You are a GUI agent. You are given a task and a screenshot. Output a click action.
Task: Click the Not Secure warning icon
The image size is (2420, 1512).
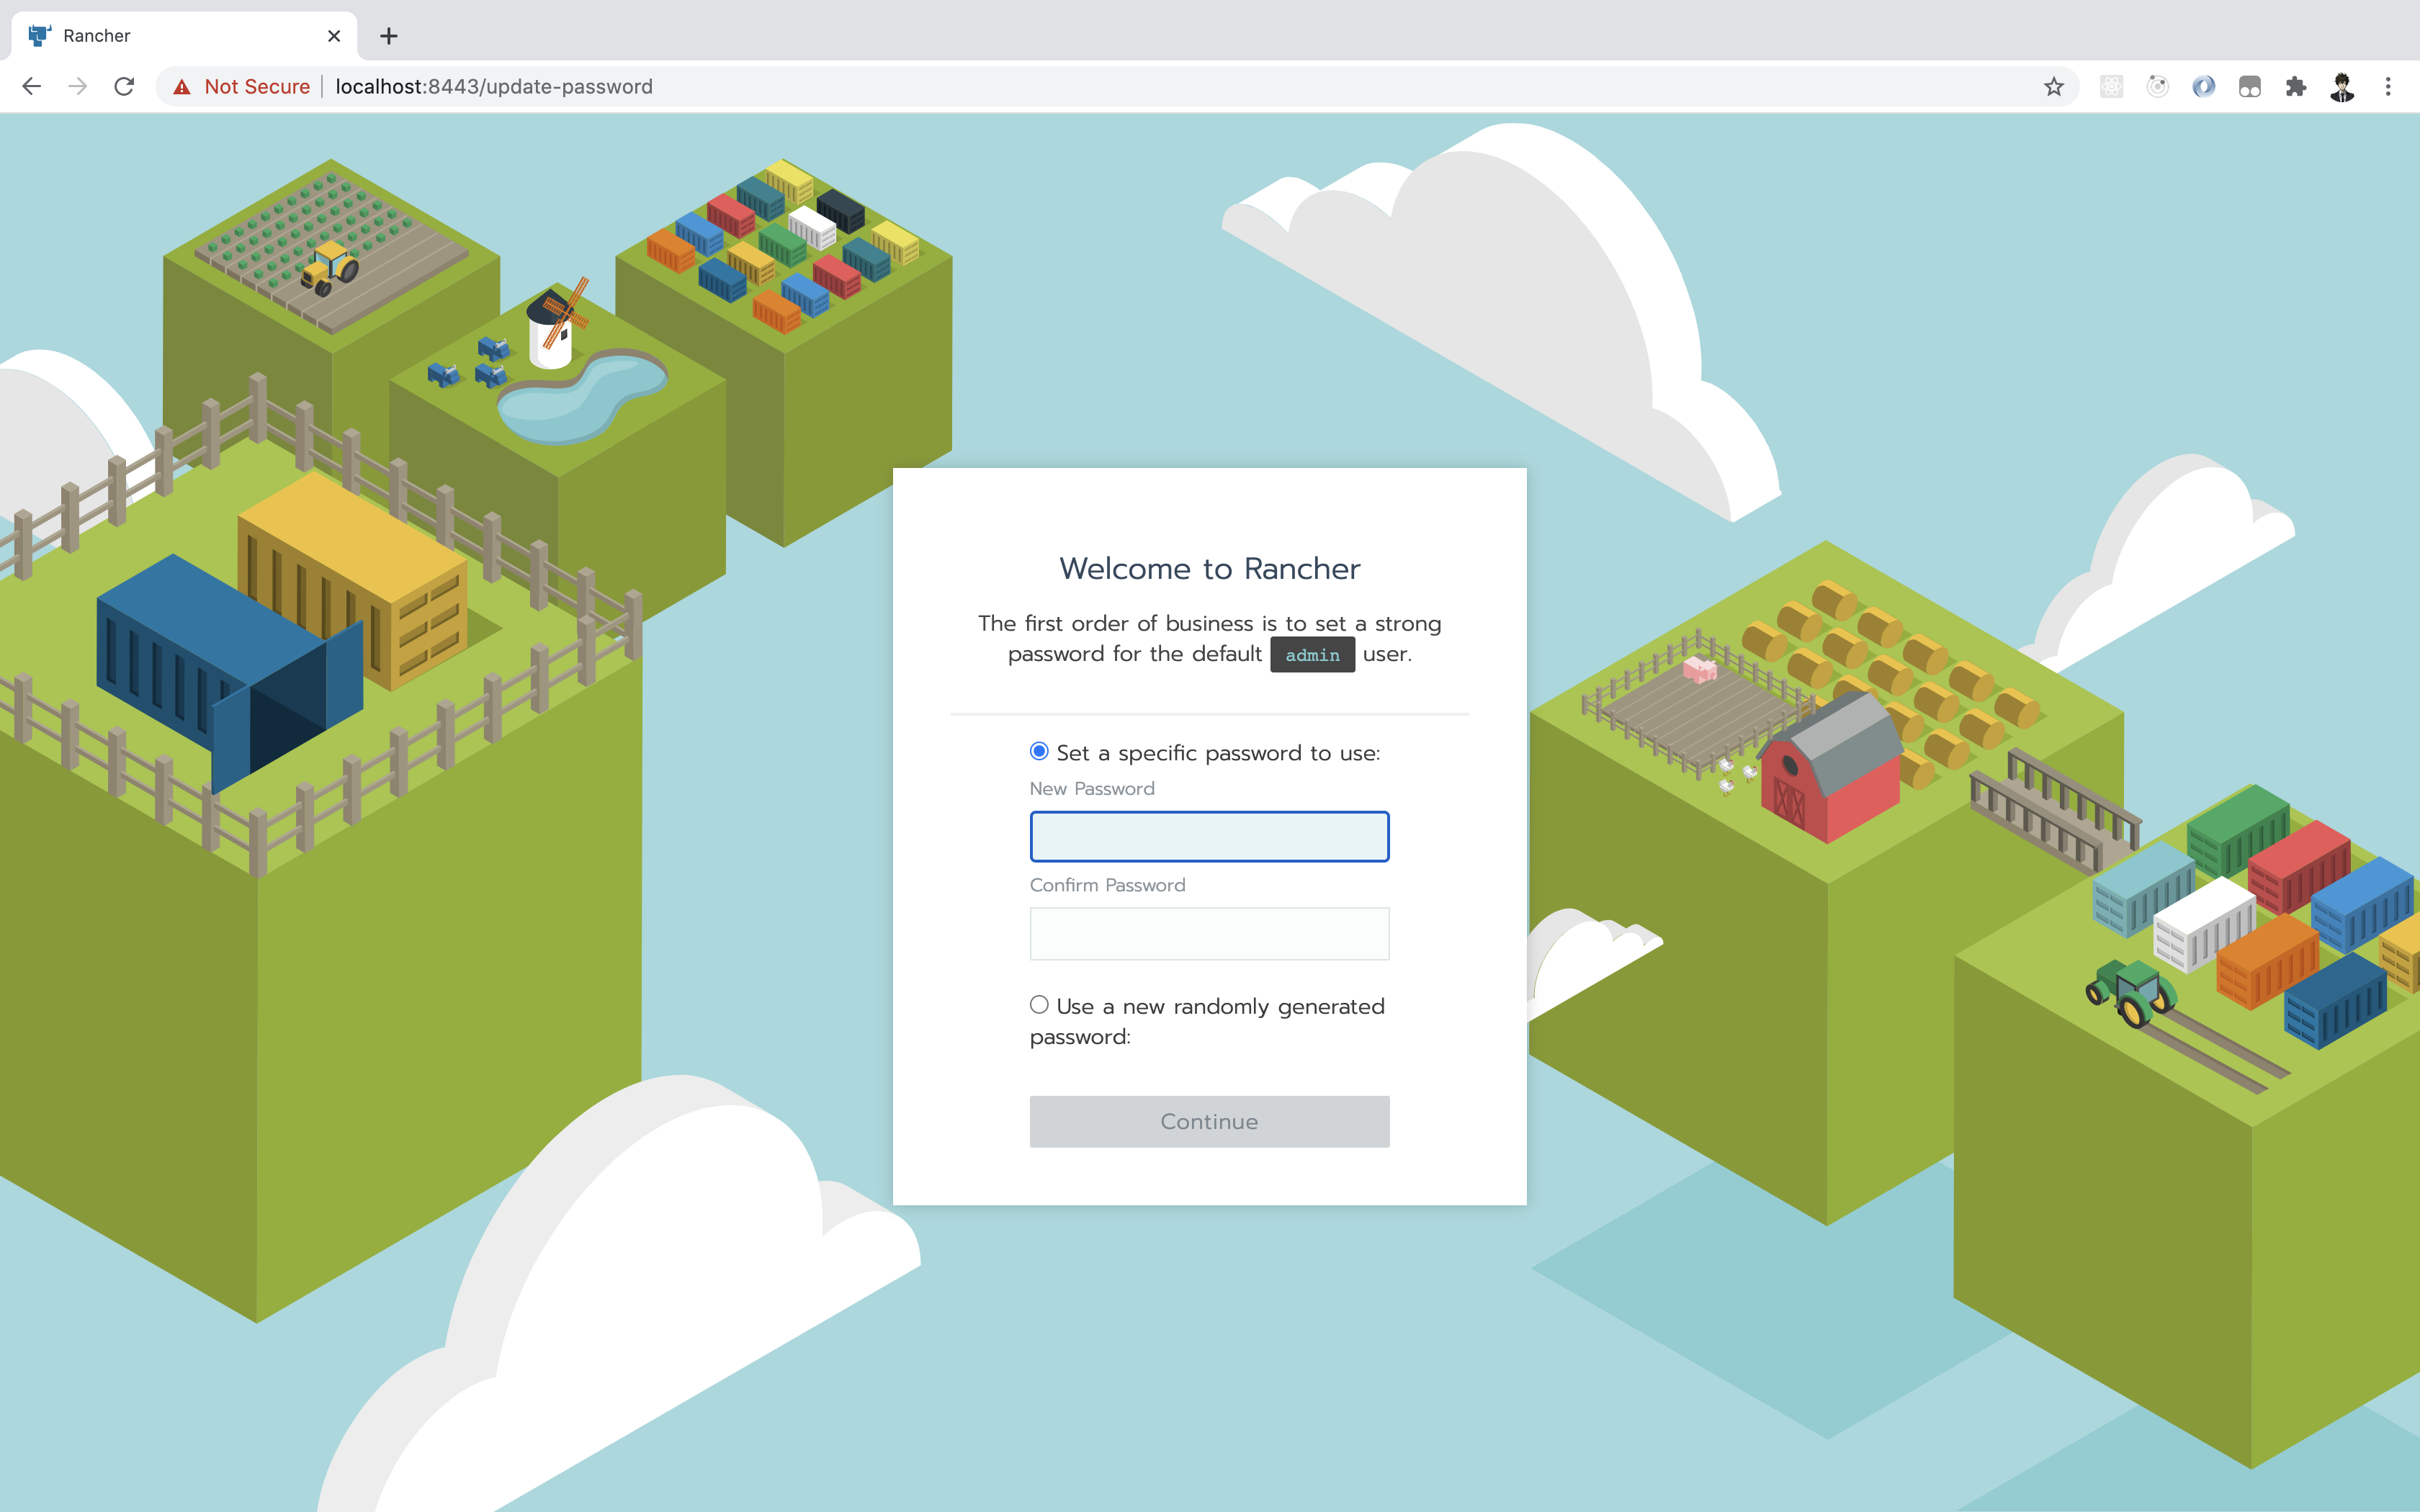182,87
